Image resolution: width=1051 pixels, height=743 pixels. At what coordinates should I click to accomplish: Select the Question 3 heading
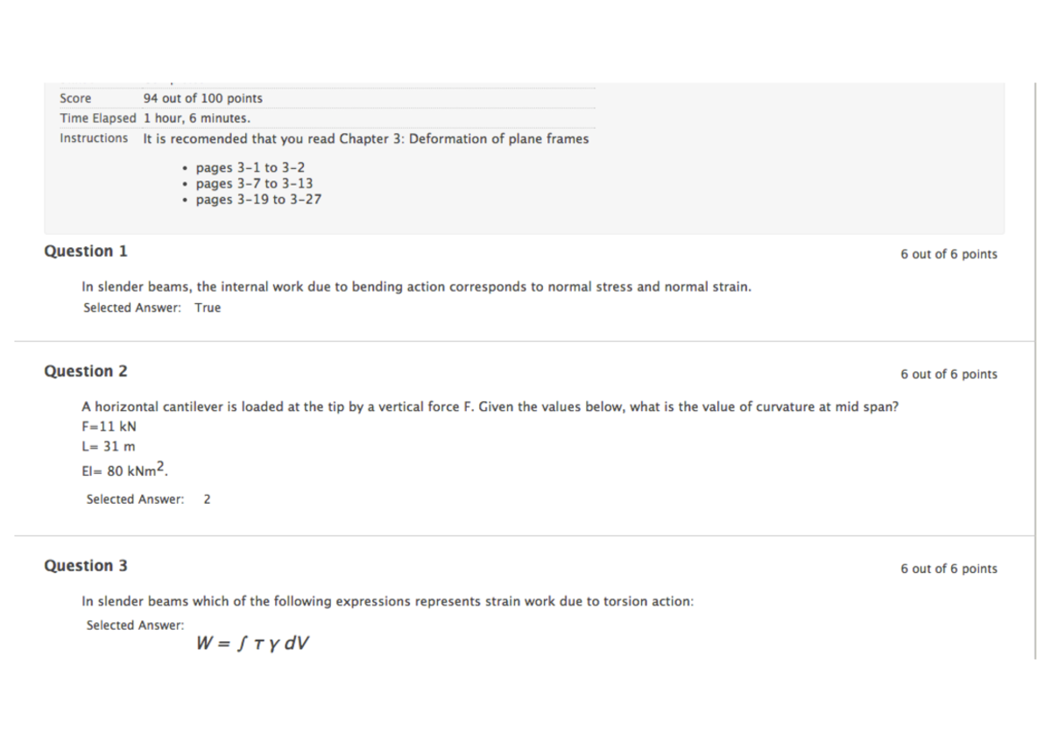[86, 566]
